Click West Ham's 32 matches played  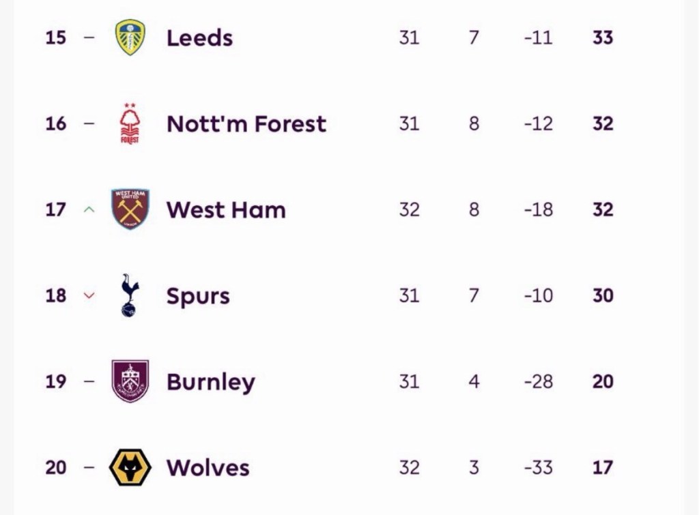[409, 209]
